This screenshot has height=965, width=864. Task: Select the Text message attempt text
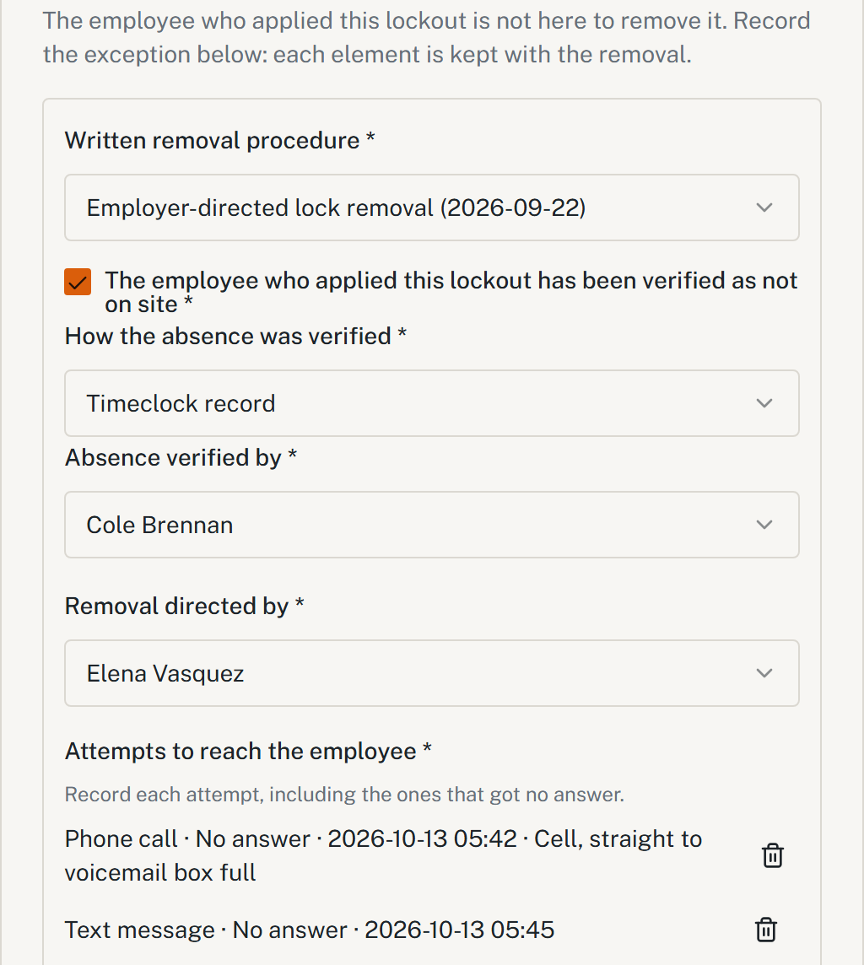(x=310, y=930)
